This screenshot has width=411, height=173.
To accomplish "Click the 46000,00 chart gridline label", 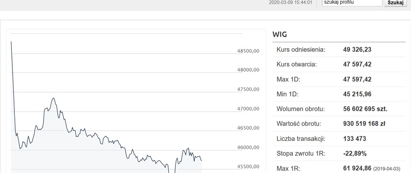I will [248, 147].
